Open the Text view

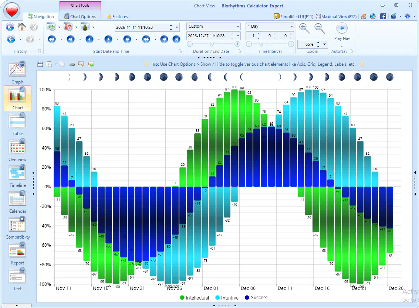(17, 280)
